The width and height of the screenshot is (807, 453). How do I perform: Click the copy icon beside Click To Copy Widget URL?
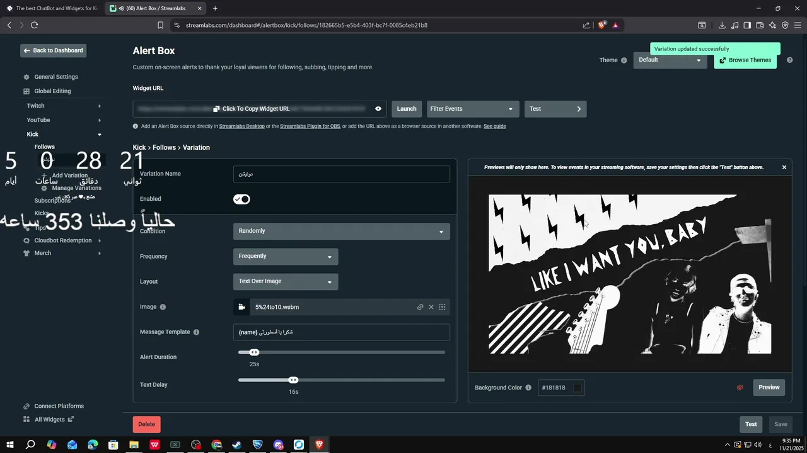tap(216, 109)
